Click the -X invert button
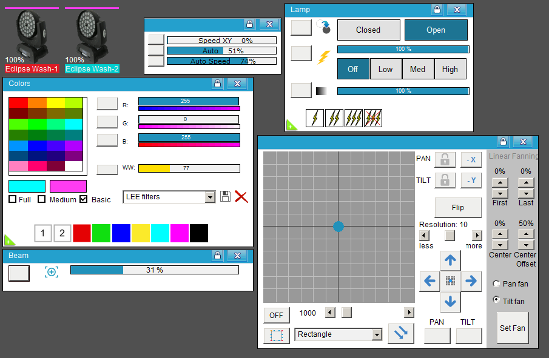The width and height of the screenshot is (549, 358). pos(471,160)
